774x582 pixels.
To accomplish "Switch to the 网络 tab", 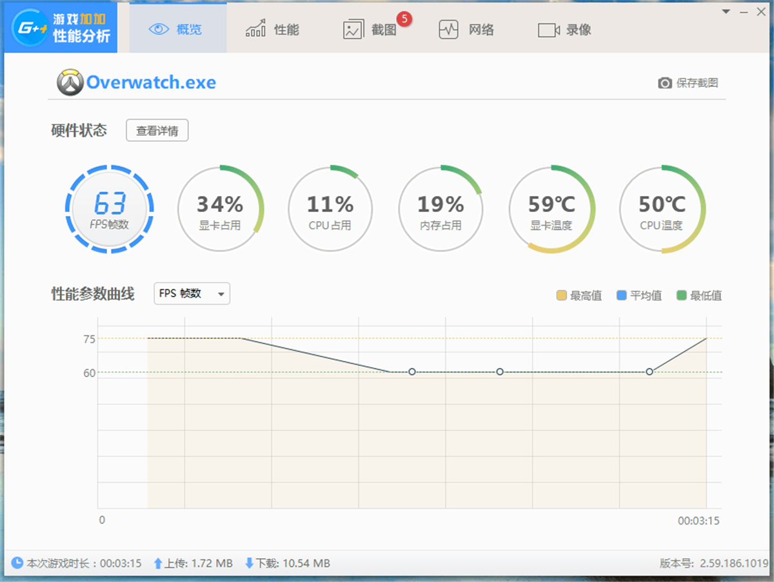I will click(466, 30).
